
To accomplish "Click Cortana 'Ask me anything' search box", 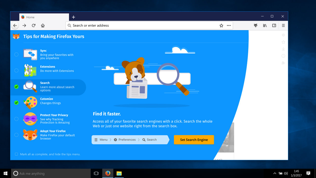I will tap(51, 173).
